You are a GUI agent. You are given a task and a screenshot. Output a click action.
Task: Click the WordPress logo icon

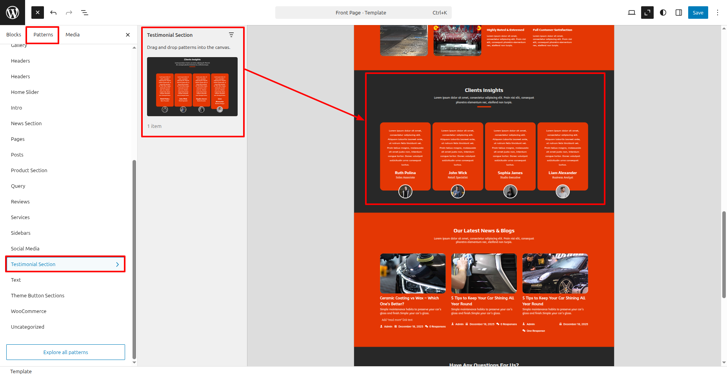(x=13, y=13)
